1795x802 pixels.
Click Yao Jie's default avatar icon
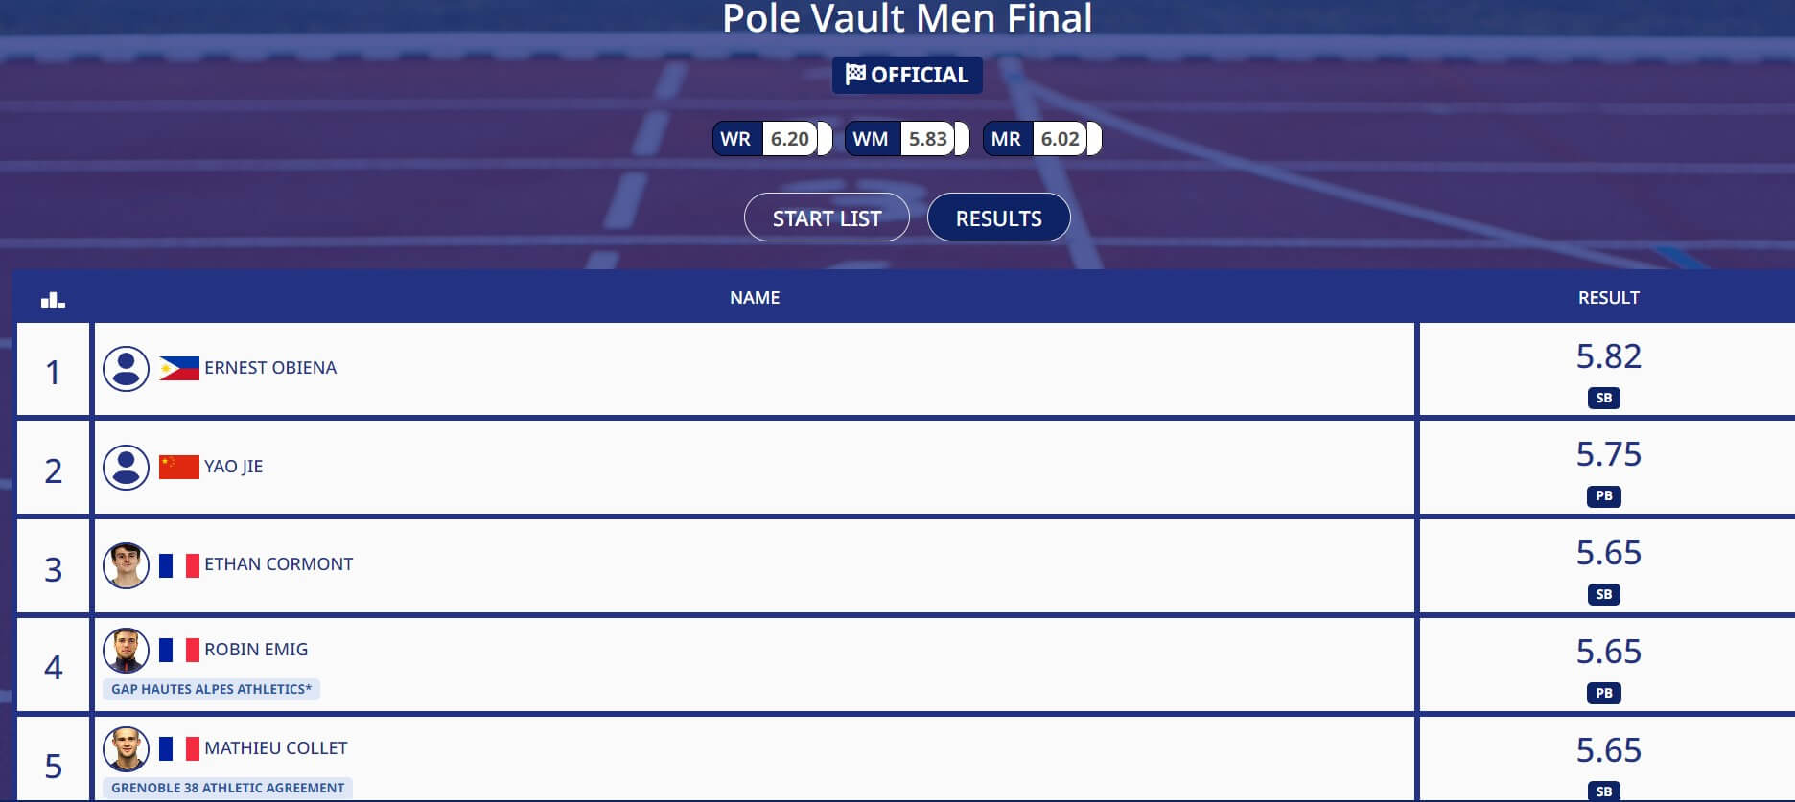coord(126,468)
